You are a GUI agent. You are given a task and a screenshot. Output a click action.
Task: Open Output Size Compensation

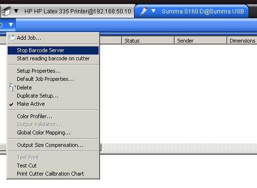(53, 145)
